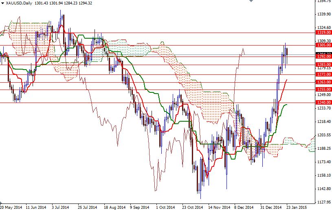332x210 pixels.
Task: Click the 1142.80 value on price axis
Action: click(x=323, y=189)
